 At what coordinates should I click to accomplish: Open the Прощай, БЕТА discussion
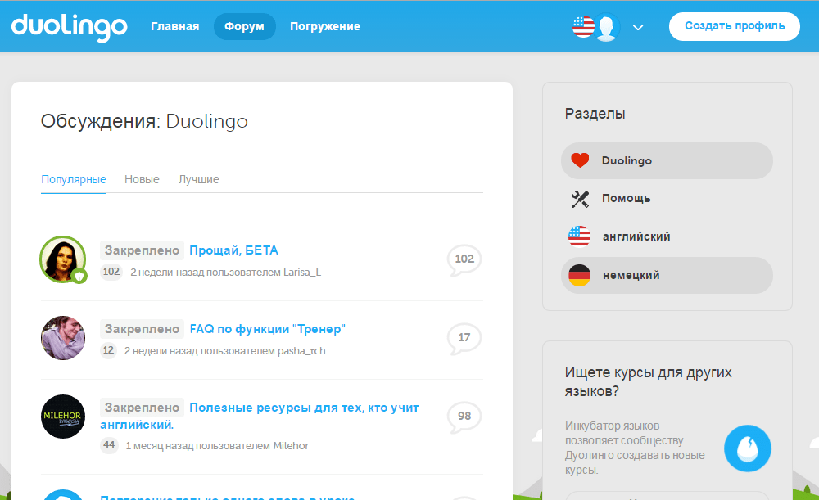[233, 250]
